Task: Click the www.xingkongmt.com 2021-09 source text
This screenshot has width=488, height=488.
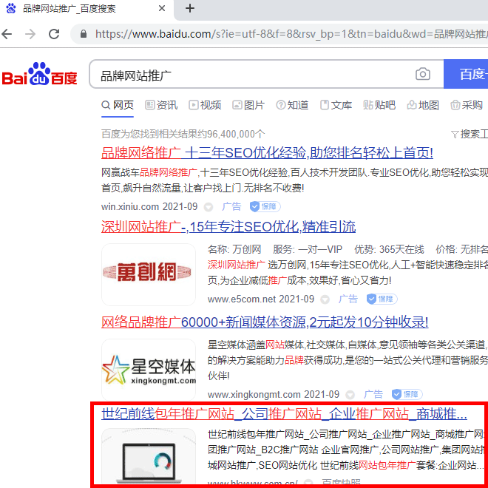Action: click(x=274, y=394)
